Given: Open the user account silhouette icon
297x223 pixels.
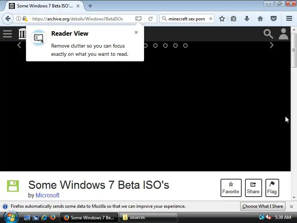Looking at the screenshot, I should pyautogui.click(x=283, y=34).
